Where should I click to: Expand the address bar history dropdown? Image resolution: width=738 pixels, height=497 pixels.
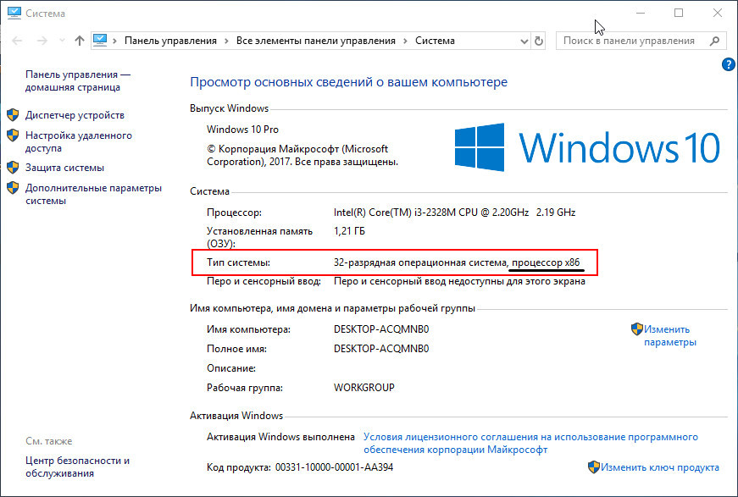pos(524,41)
